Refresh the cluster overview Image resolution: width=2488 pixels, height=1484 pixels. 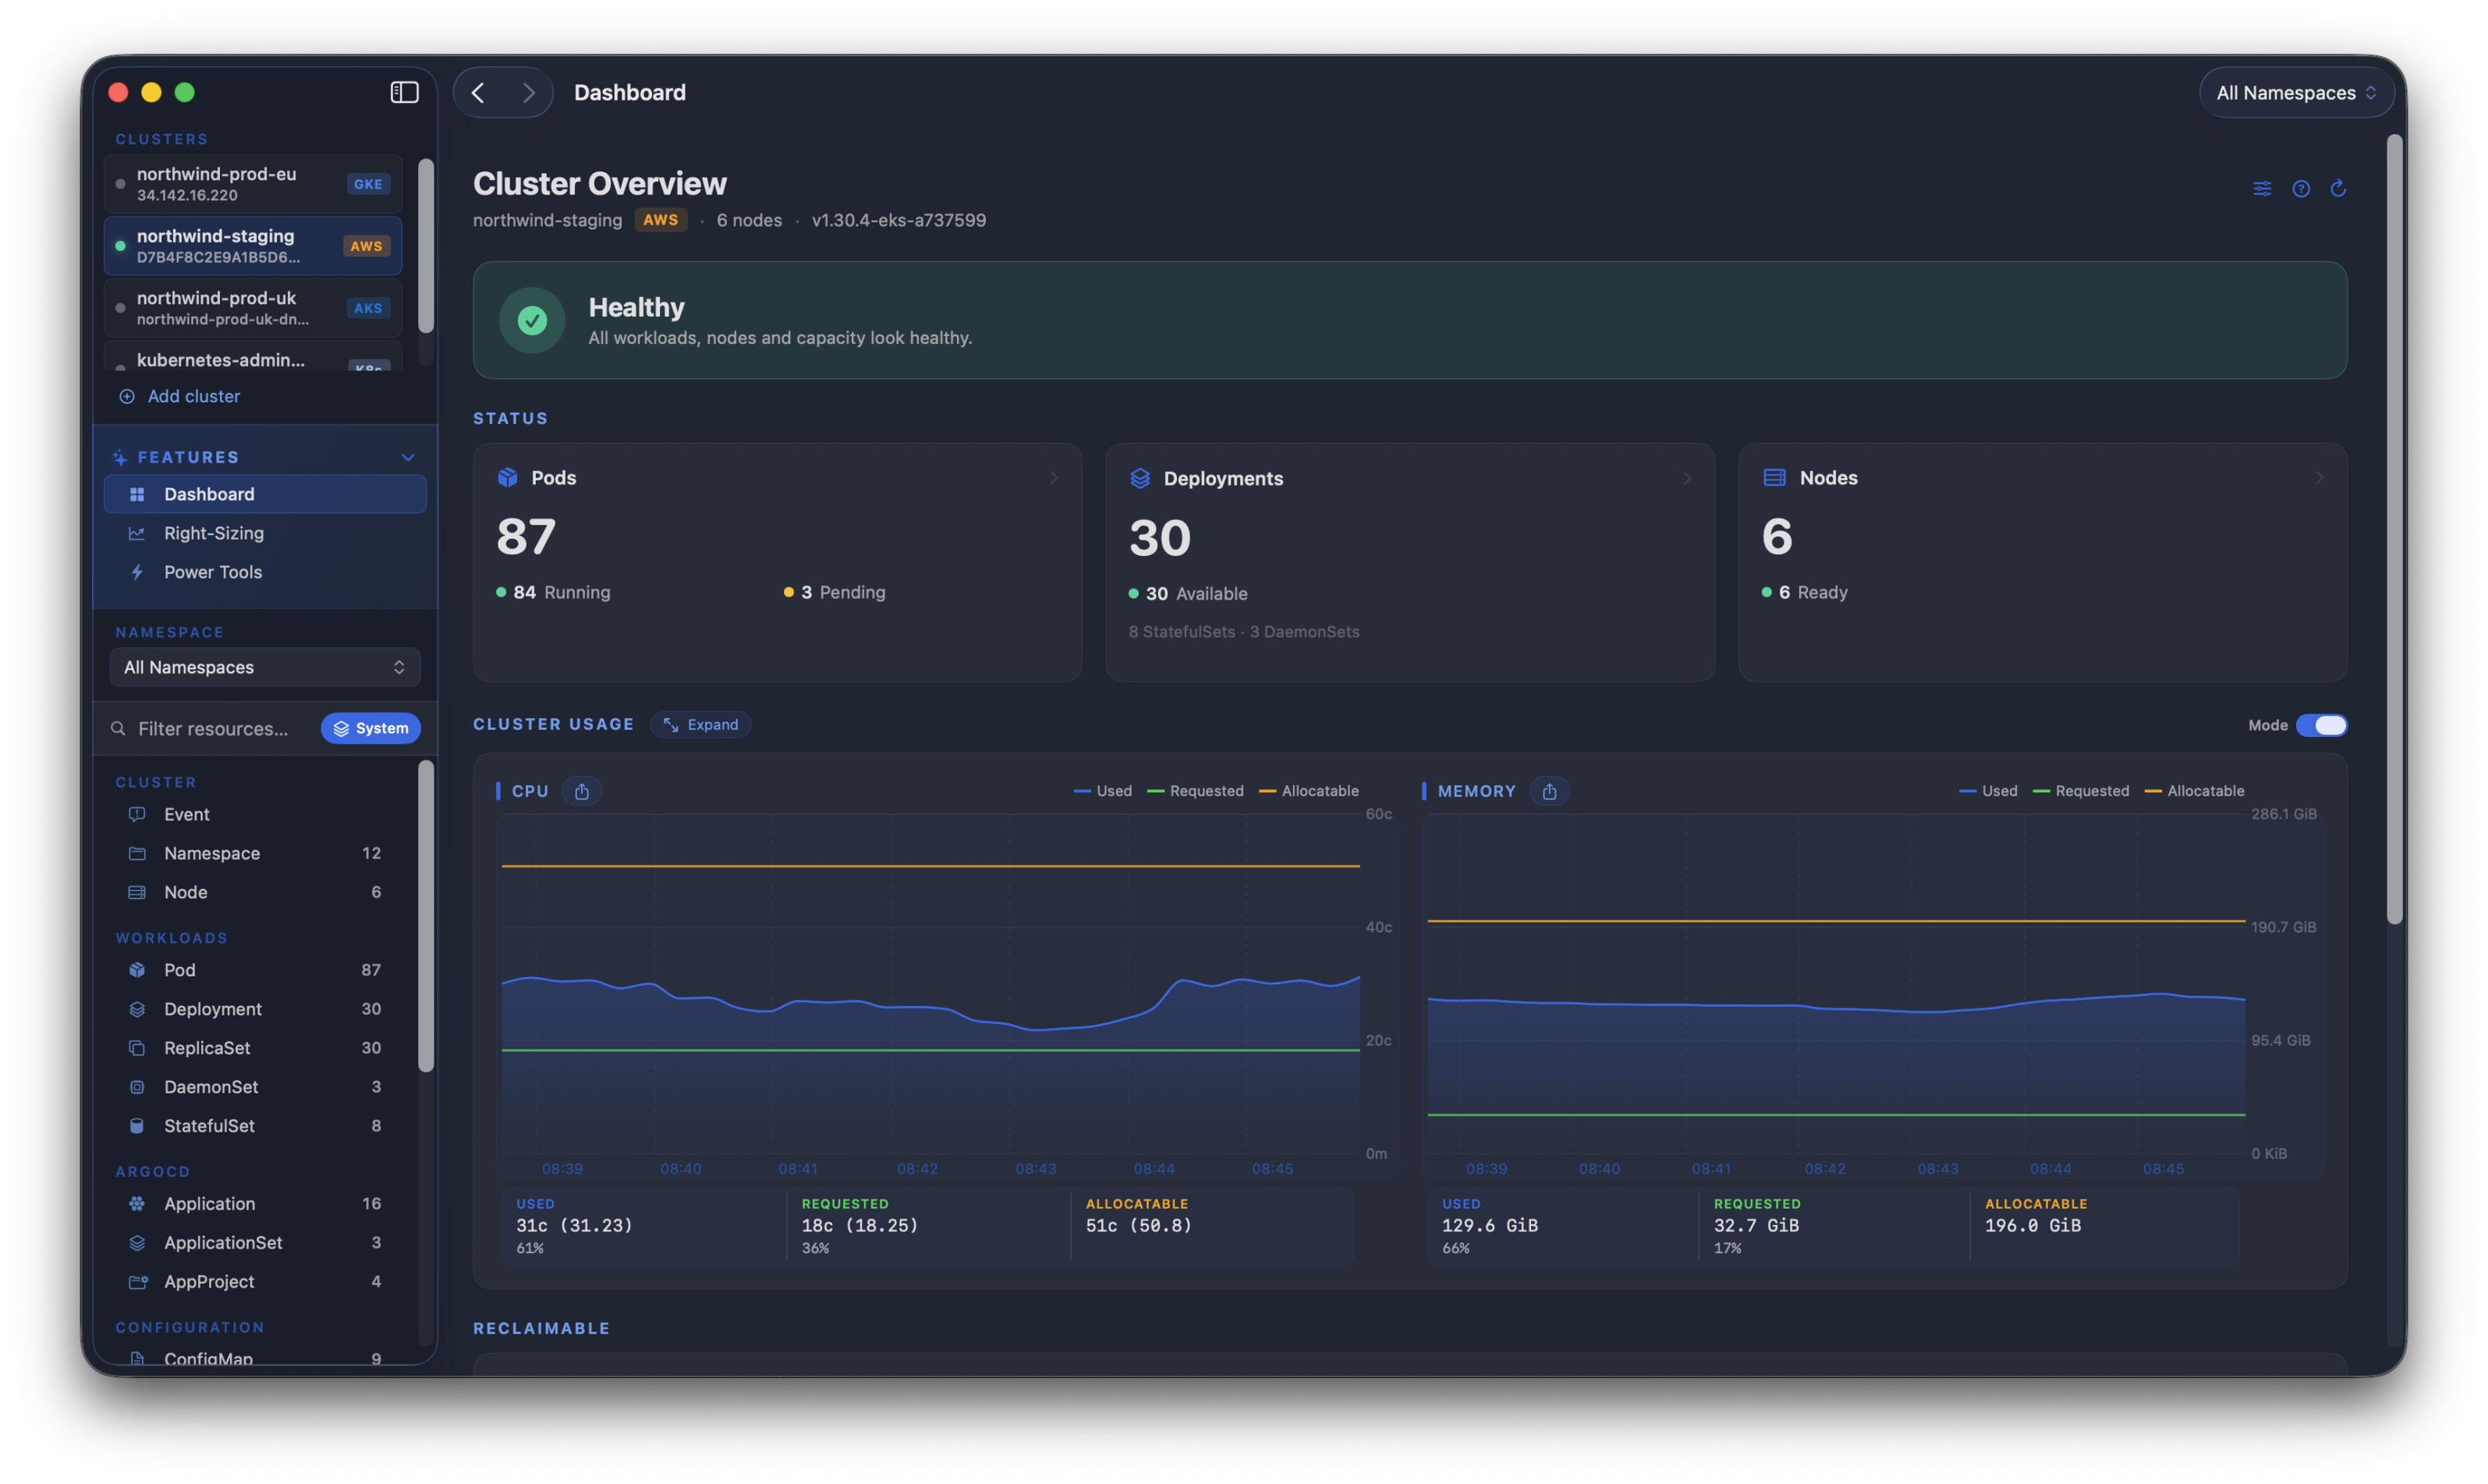[2338, 188]
